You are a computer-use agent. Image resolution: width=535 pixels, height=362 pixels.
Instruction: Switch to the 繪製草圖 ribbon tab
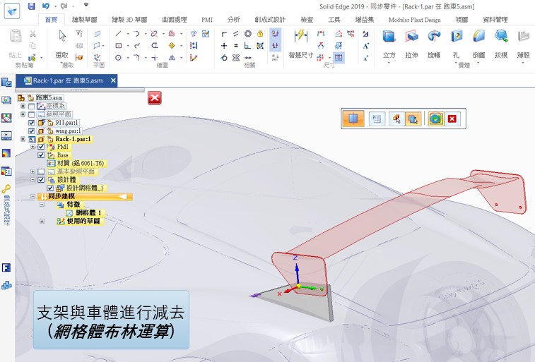pos(84,20)
